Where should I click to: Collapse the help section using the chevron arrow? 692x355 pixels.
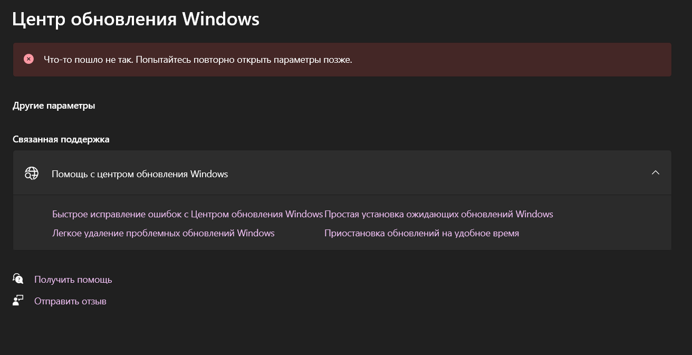pyautogui.click(x=656, y=172)
